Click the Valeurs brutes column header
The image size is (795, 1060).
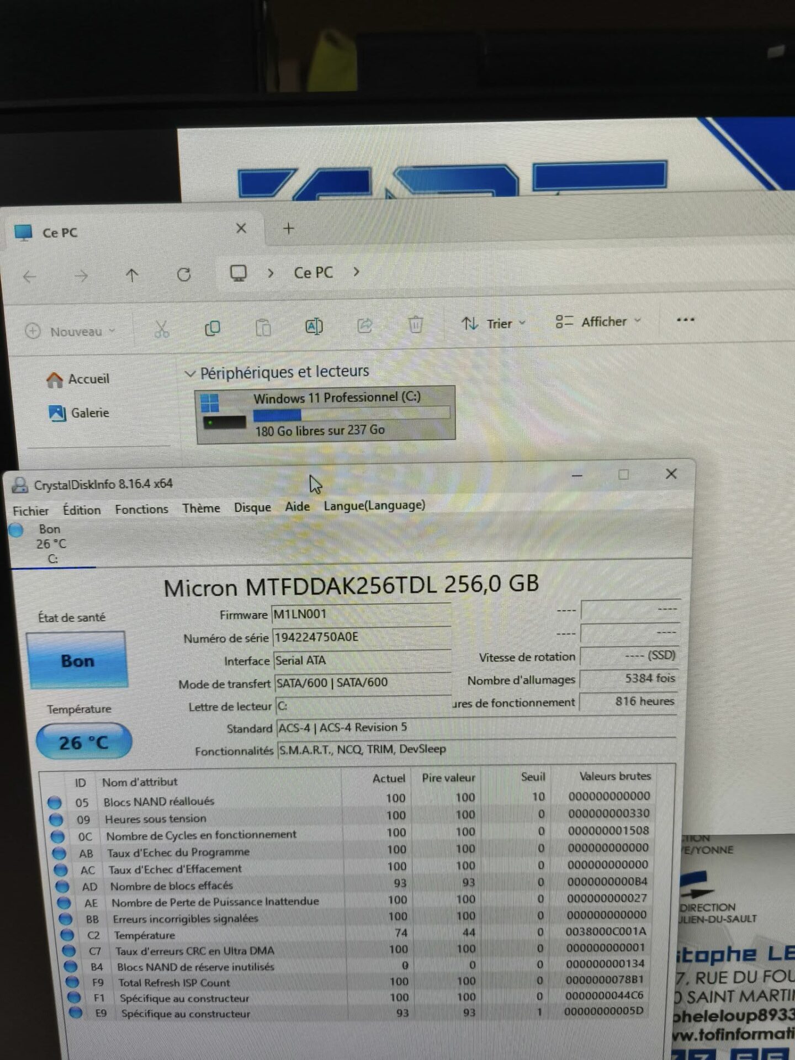pyautogui.click(x=614, y=776)
